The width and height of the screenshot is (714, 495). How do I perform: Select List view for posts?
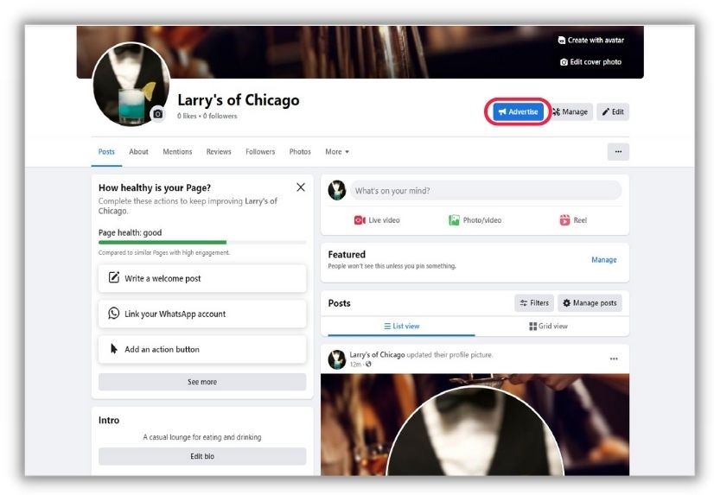pos(401,327)
